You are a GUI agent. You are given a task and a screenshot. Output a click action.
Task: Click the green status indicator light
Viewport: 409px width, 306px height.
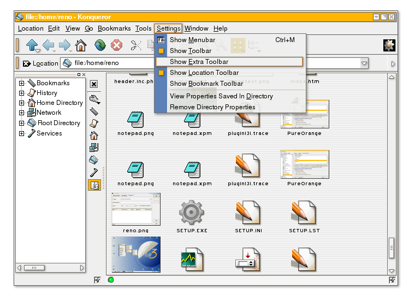[x=111, y=280]
